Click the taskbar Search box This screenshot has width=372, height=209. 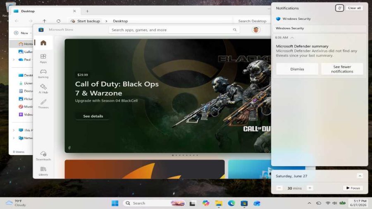pos(154,203)
